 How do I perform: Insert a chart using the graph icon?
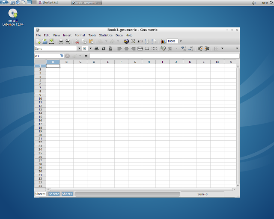(163, 41)
